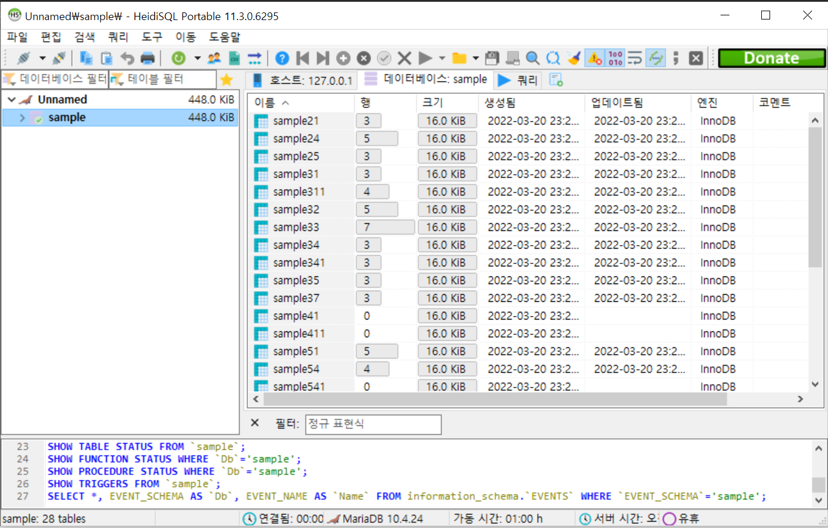Switch to the 호스트: 127.0.0.1 tab
Viewport: 828px width, 528px height.
tap(302, 80)
